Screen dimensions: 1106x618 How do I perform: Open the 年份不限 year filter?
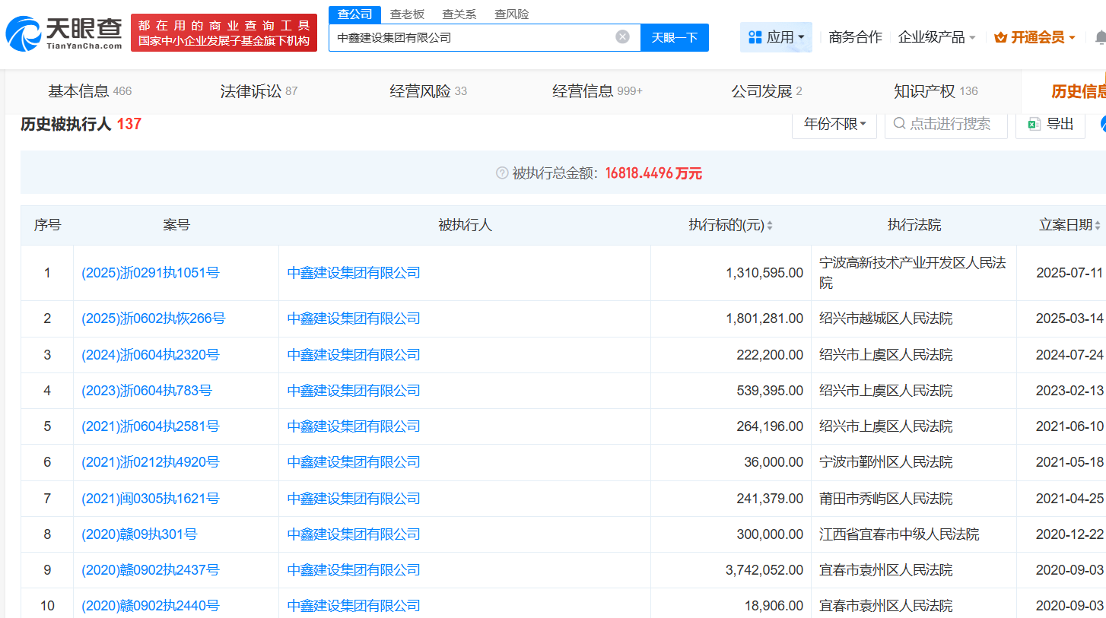click(x=834, y=125)
